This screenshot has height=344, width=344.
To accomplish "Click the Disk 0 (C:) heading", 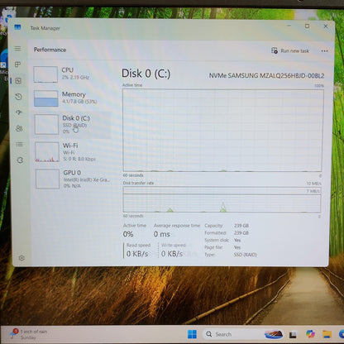I will click(146, 74).
